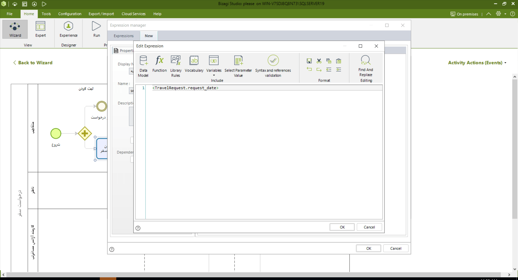Select the Home ribbon tab

click(x=29, y=14)
